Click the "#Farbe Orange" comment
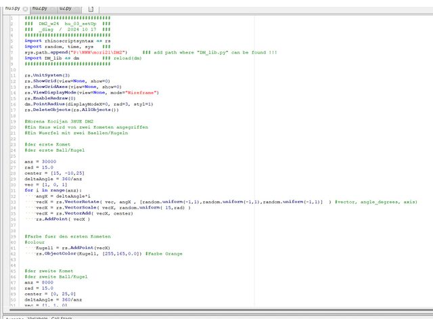The height and width of the screenshot is (325, 433). (164, 254)
